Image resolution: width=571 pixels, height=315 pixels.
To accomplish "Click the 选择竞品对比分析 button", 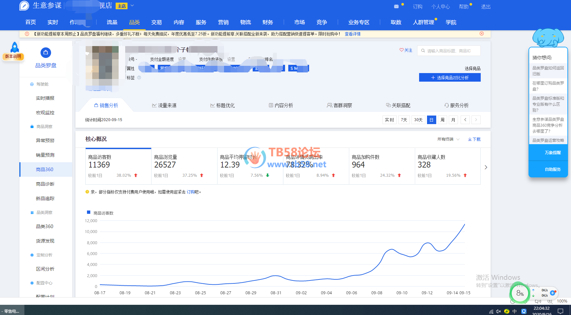I will pos(449,78).
